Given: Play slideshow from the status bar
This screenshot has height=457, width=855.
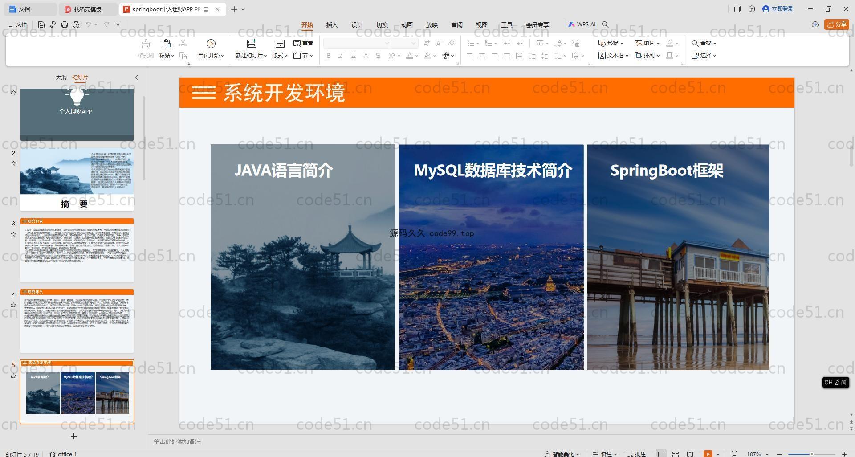Looking at the screenshot, I should point(708,454).
